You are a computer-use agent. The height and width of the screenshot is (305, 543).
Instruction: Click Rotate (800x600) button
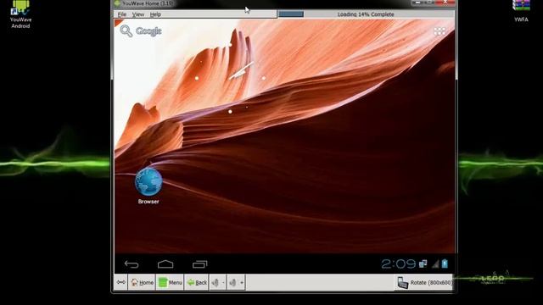pos(424,282)
